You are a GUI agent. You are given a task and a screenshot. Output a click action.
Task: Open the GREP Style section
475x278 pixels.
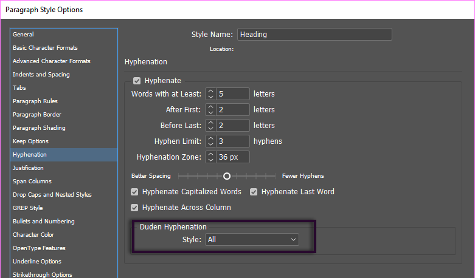(27, 208)
